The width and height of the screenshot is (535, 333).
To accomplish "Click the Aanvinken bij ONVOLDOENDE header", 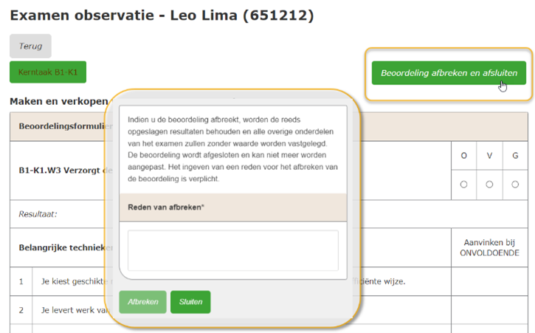I will (489, 247).
